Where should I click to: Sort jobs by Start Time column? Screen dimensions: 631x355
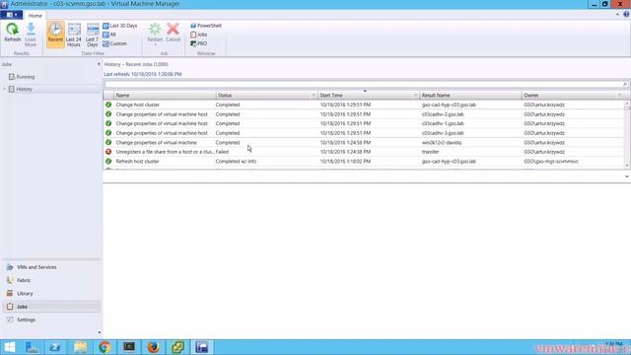click(x=331, y=96)
